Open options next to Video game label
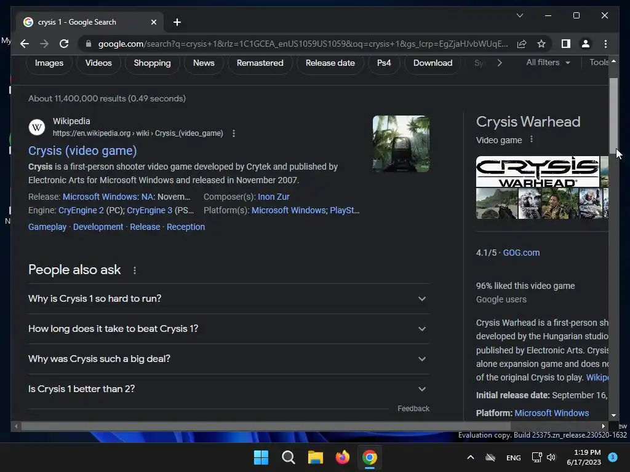The image size is (630, 472). click(x=532, y=140)
